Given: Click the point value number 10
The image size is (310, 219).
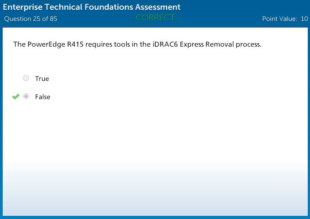Looking at the screenshot, I should pyautogui.click(x=304, y=19).
